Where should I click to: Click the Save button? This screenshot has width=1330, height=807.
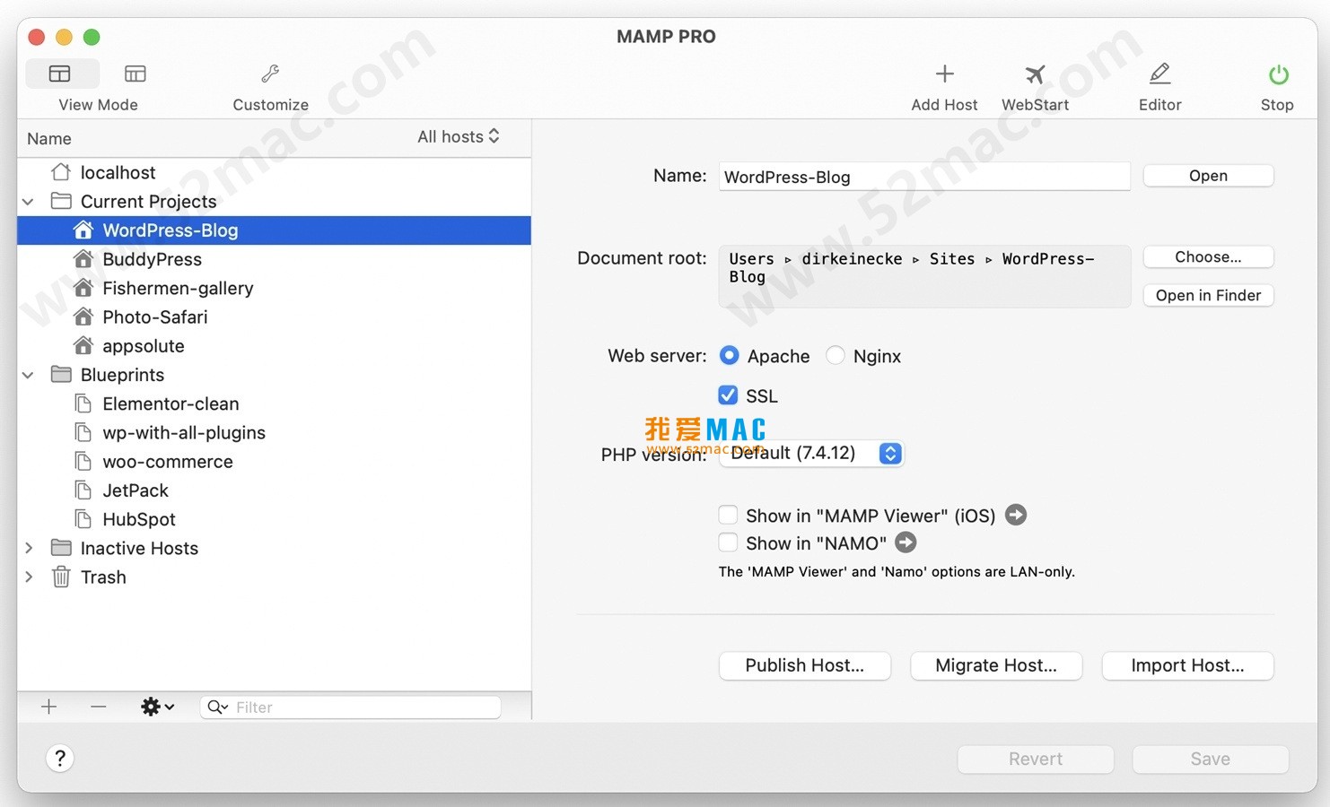(1211, 759)
